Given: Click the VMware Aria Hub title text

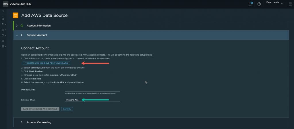Looking at the screenshot, I should pos(20,4).
